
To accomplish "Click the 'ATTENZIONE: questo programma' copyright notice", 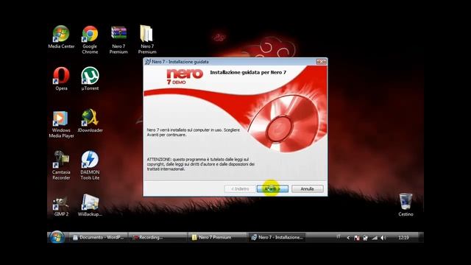I will [x=201, y=164].
